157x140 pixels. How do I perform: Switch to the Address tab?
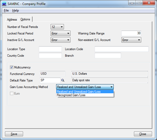12,19
